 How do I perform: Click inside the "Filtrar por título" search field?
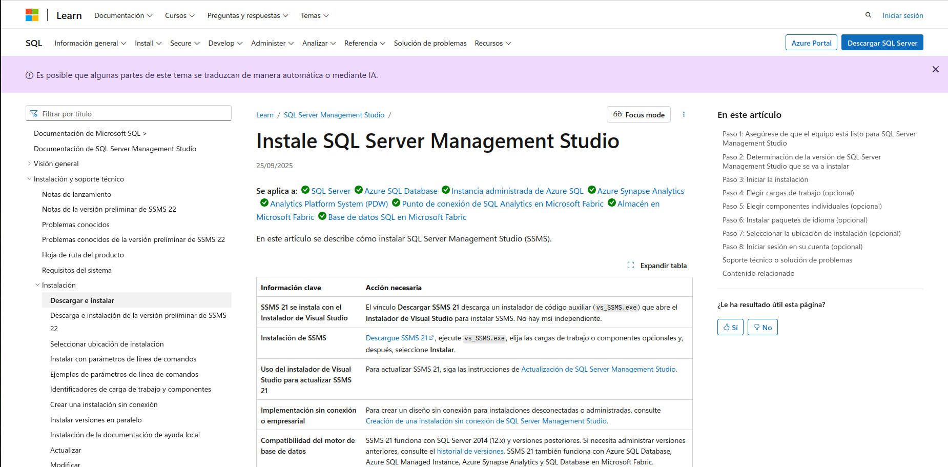128,113
